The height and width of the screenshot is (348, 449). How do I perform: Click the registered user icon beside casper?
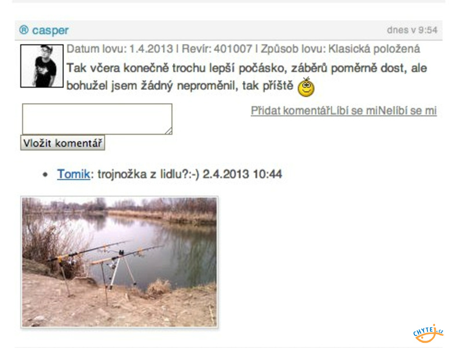click(24, 30)
